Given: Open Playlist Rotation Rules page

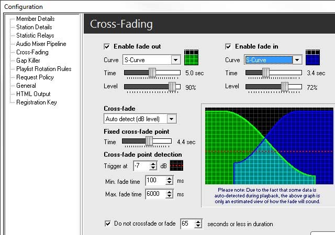Looking at the screenshot, I should pyautogui.click(x=43, y=69).
